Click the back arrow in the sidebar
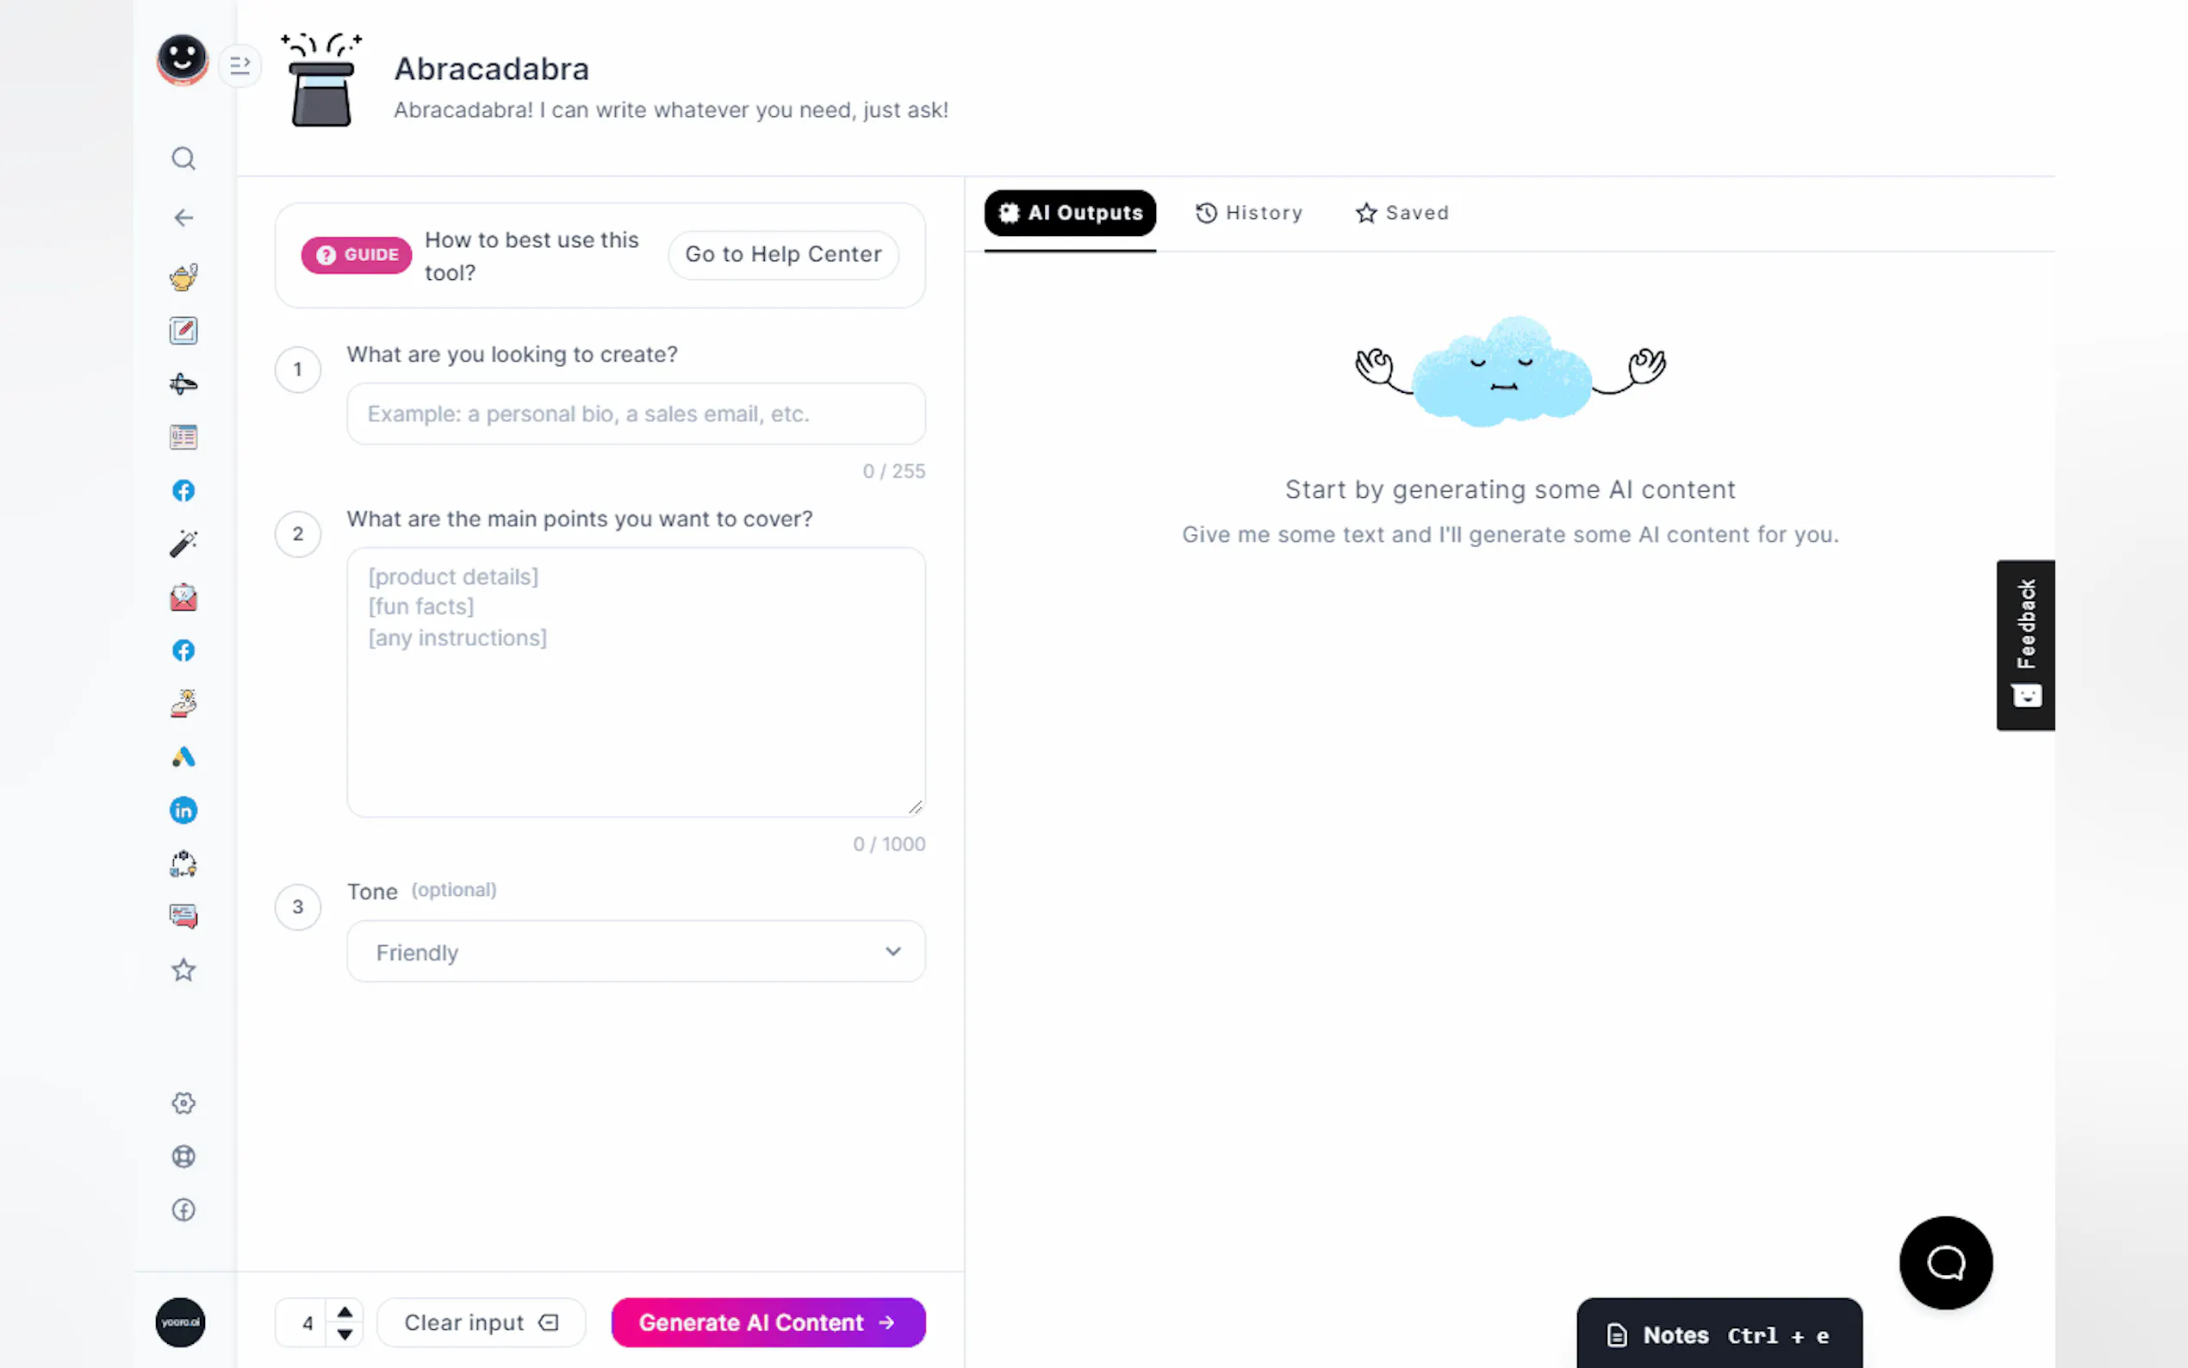Screen dimensions: 2188x1368 (183, 218)
